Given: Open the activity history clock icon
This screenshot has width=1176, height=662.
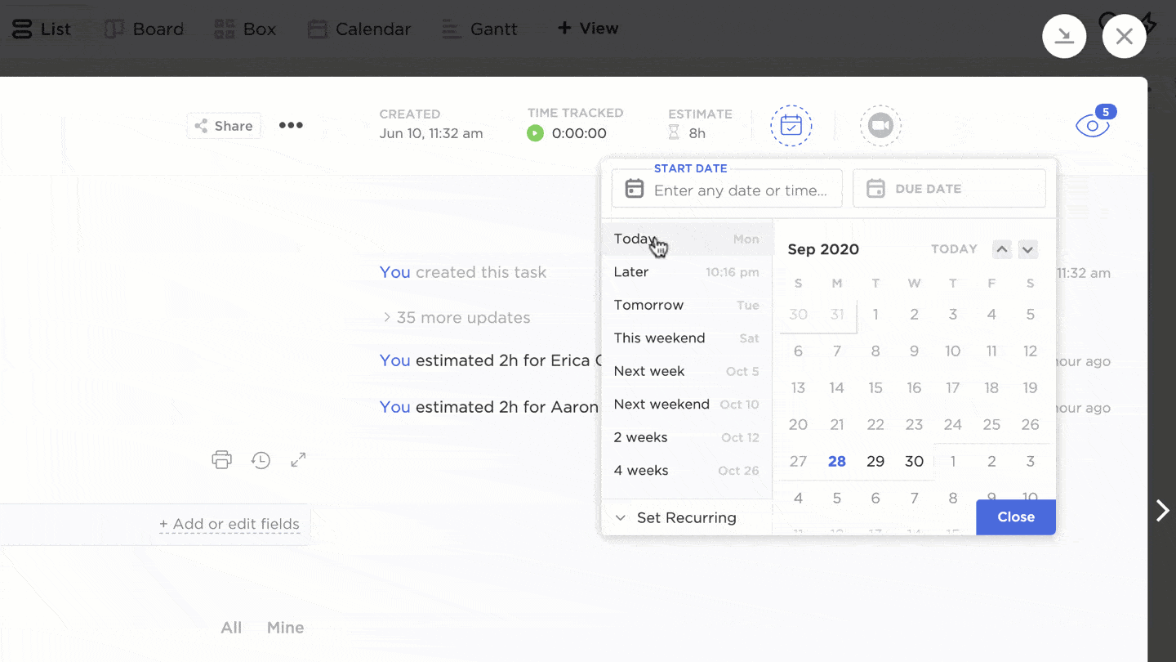Looking at the screenshot, I should tap(261, 459).
